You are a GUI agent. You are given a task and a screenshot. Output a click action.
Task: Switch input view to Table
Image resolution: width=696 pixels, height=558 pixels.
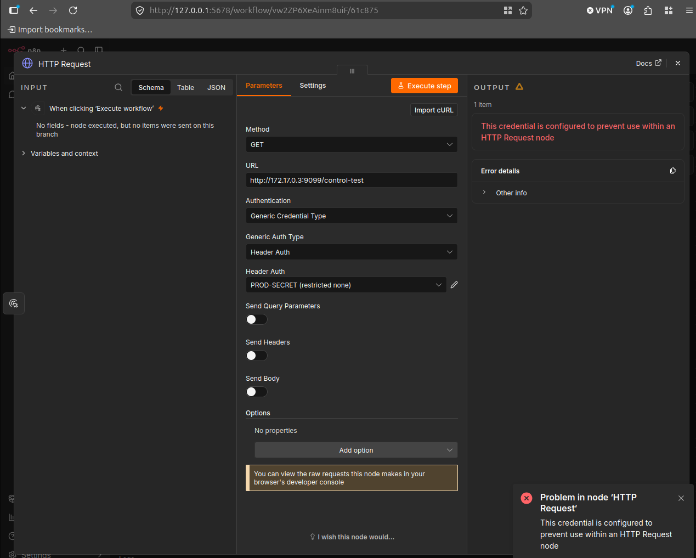tap(185, 88)
